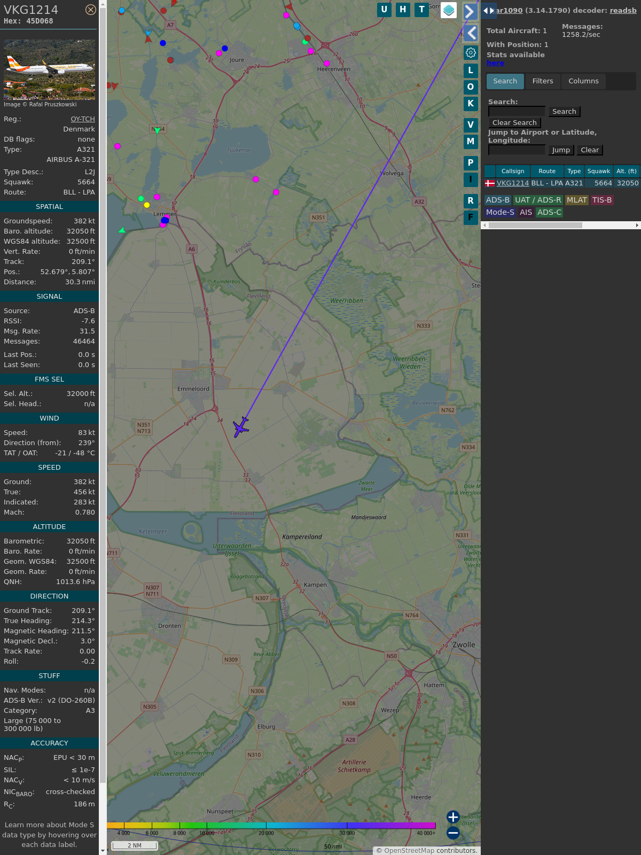641x855 pixels.
Task: Sort table by Type column
Action: 574,171
